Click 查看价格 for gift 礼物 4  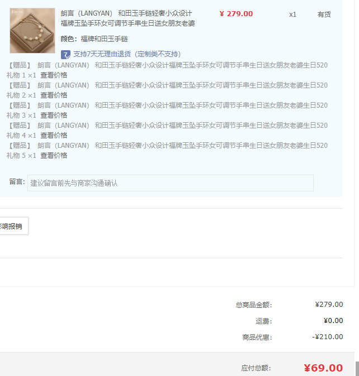pos(54,136)
